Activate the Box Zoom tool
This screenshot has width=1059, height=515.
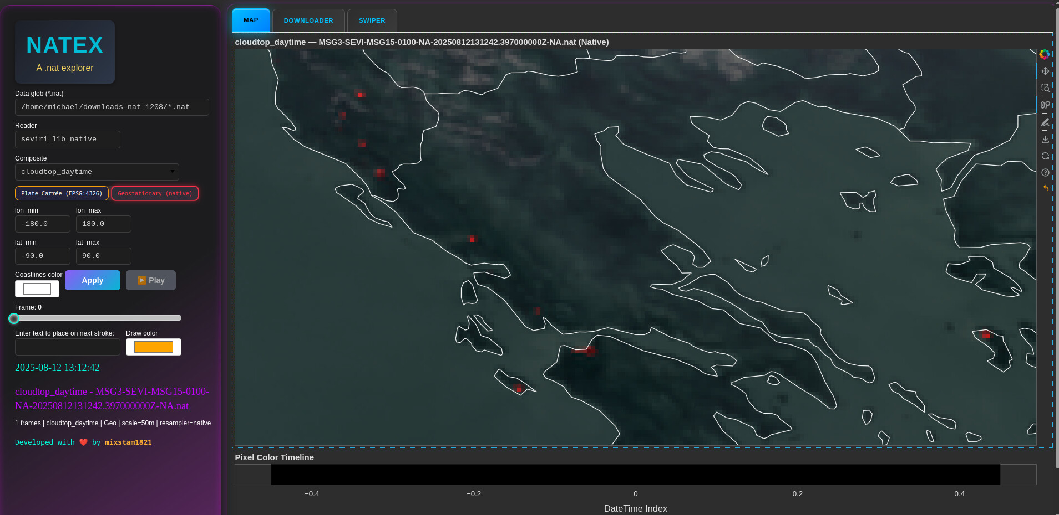click(1045, 88)
